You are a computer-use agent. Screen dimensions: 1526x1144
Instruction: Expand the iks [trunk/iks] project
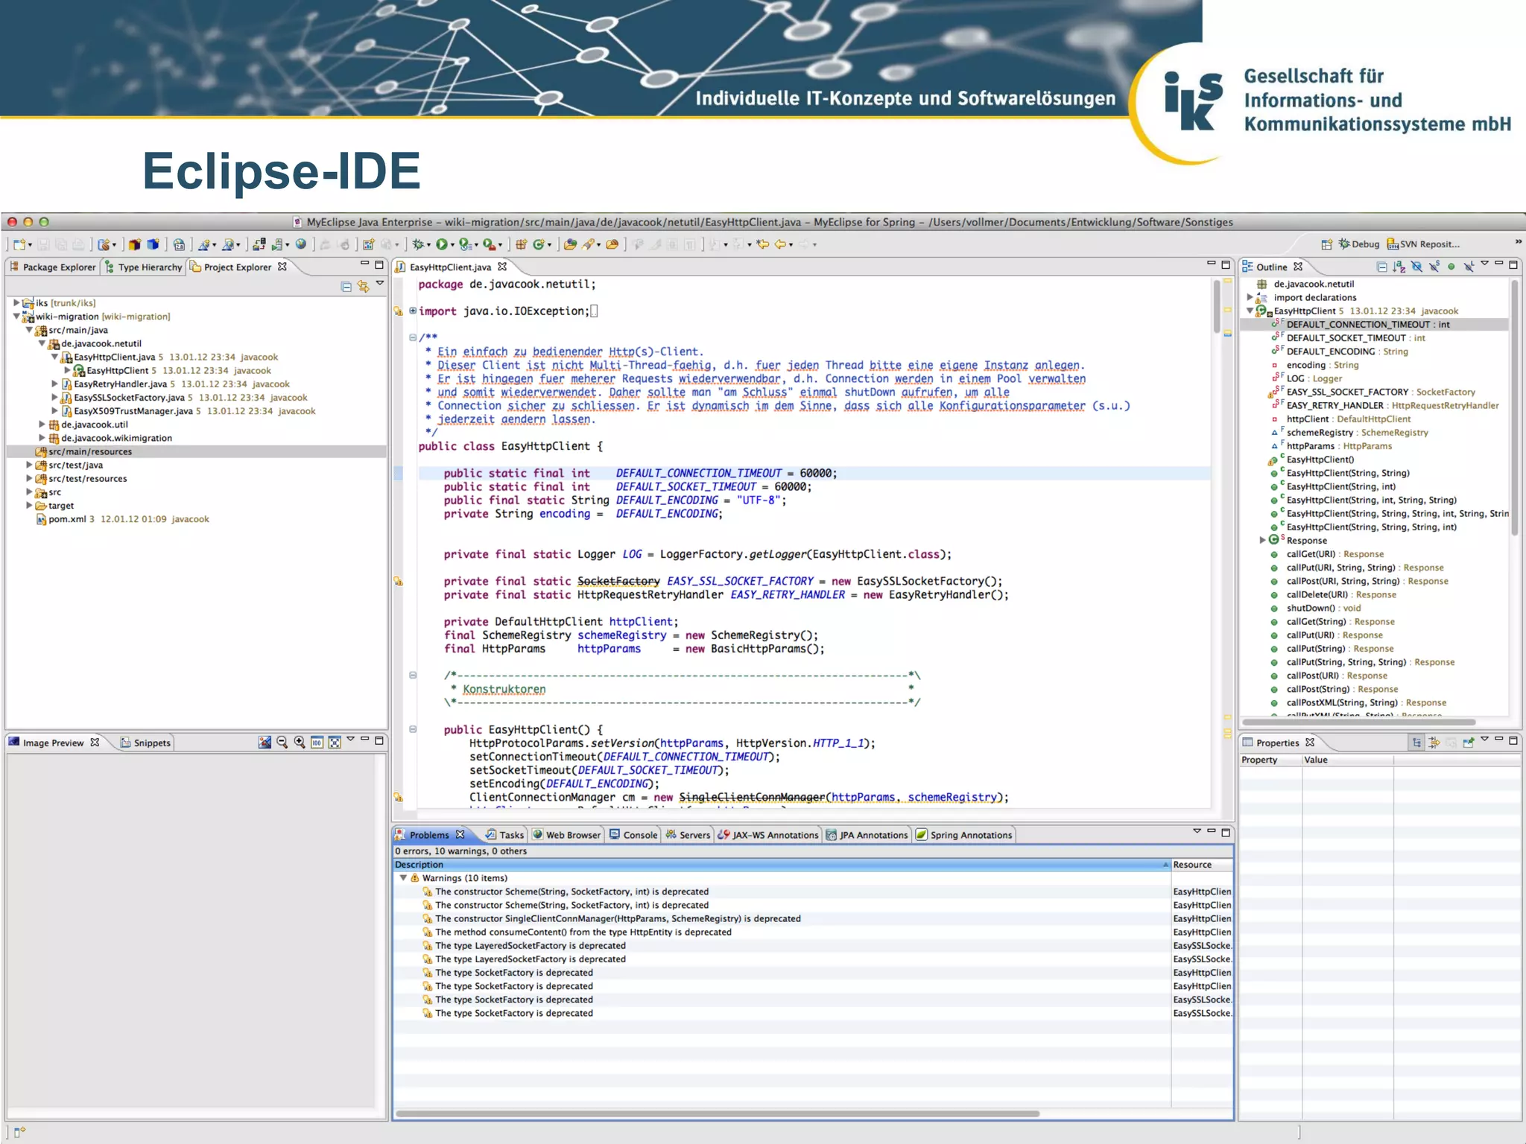click(x=16, y=303)
